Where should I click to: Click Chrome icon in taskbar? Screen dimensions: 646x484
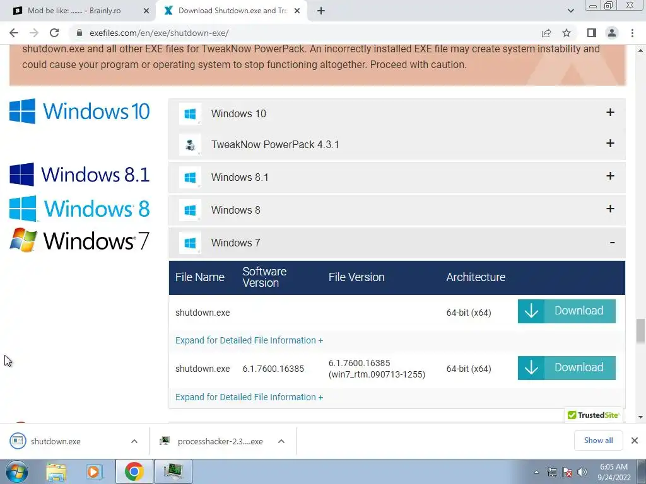coord(134,471)
